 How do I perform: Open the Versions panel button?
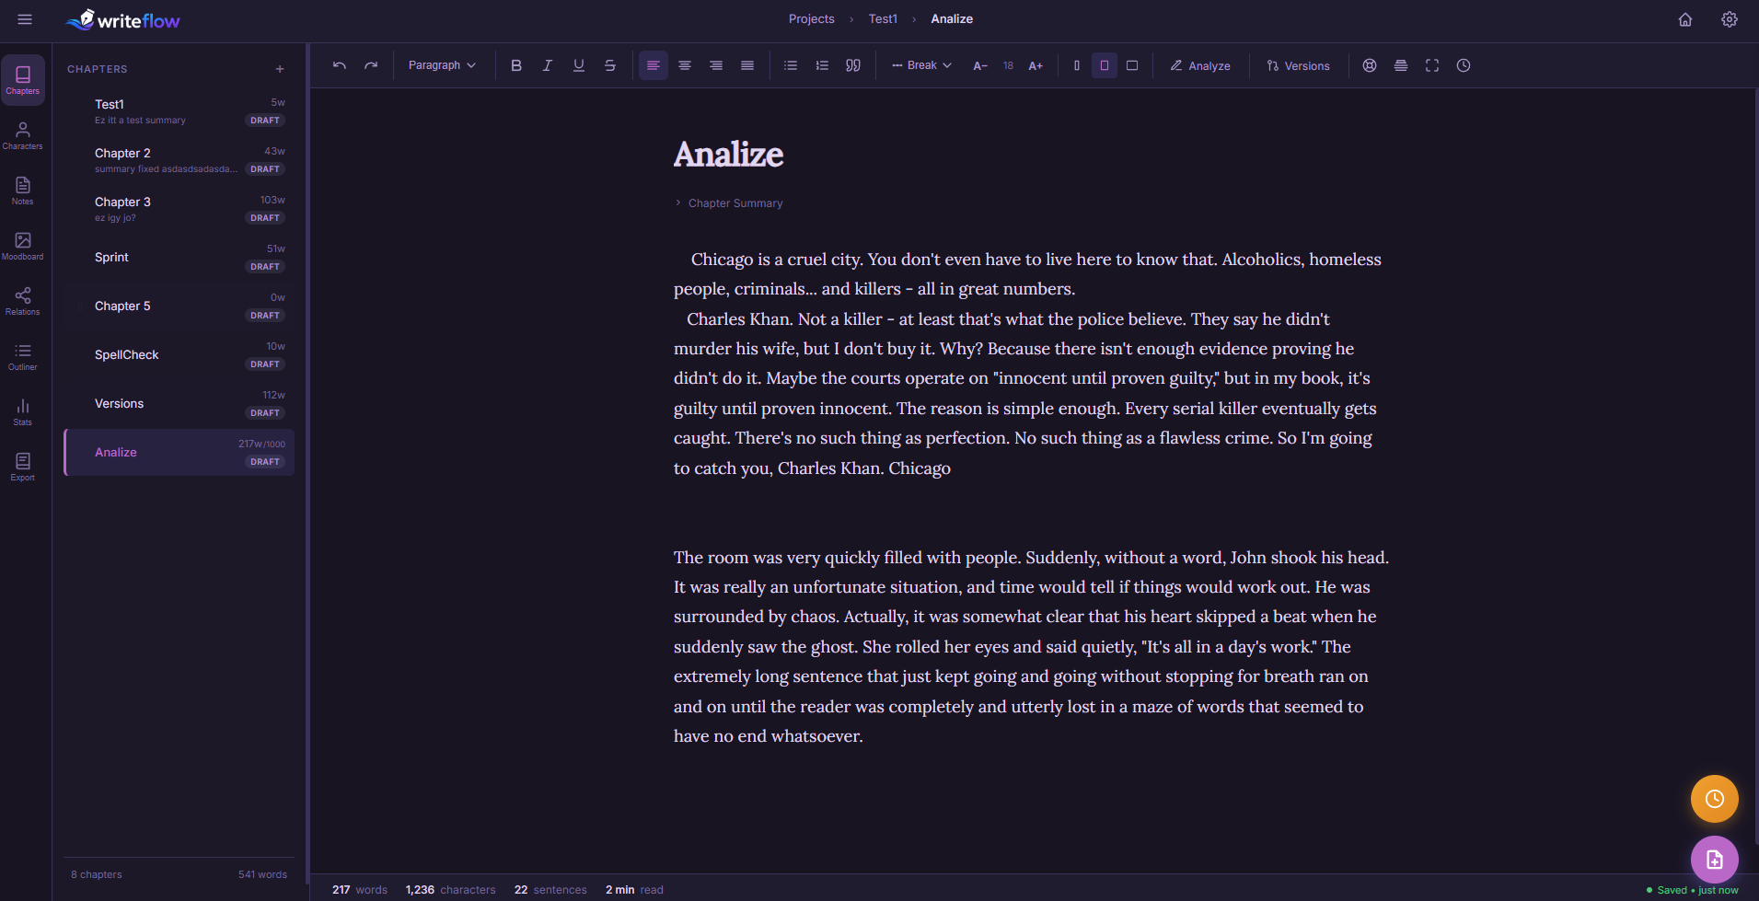pos(1298,65)
